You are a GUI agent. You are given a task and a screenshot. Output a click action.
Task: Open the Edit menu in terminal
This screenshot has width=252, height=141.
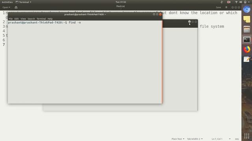17,19
